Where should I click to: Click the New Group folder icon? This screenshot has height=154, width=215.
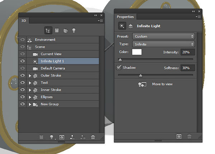(35, 105)
